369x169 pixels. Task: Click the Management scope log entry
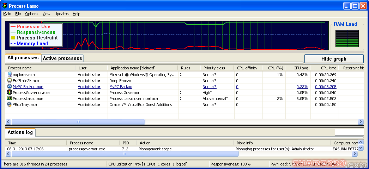click(x=155, y=149)
